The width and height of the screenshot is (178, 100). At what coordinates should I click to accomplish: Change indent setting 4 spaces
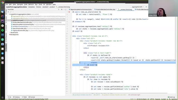157,99
